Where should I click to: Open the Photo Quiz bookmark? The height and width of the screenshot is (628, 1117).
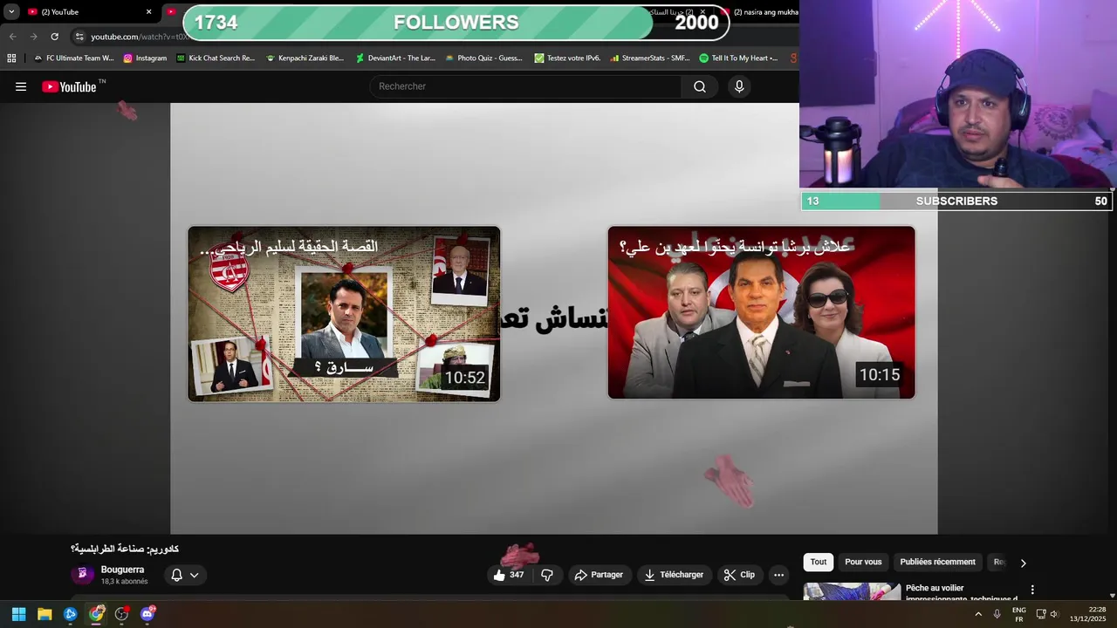click(483, 58)
